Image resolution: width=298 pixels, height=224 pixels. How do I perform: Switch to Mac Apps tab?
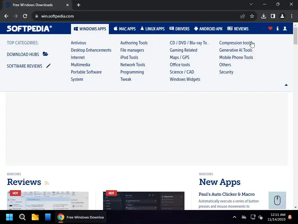[125, 29]
